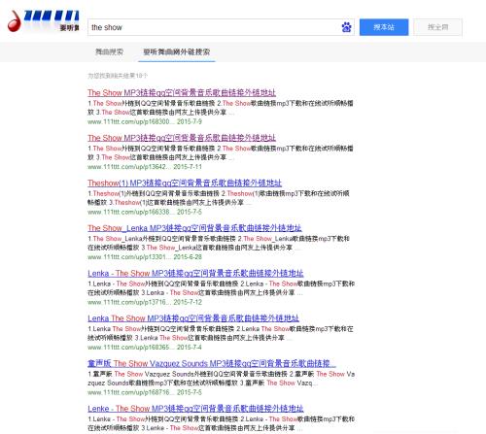Click URL text 'www.111ttt.com/up/p13642...'
The image size is (486, 434).
point(129,167)
